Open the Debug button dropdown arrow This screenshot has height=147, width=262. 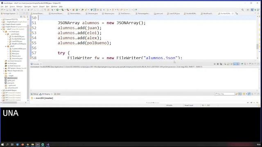(x=54, y=10)
